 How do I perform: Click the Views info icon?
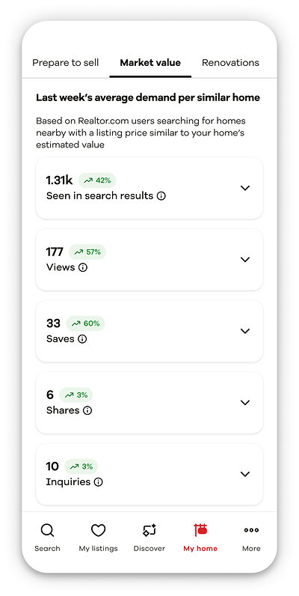pos(83,267)
